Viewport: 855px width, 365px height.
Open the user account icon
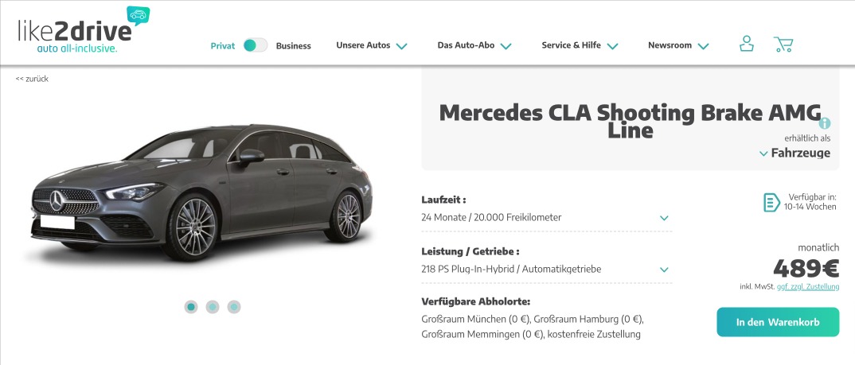tap(747, 44)
